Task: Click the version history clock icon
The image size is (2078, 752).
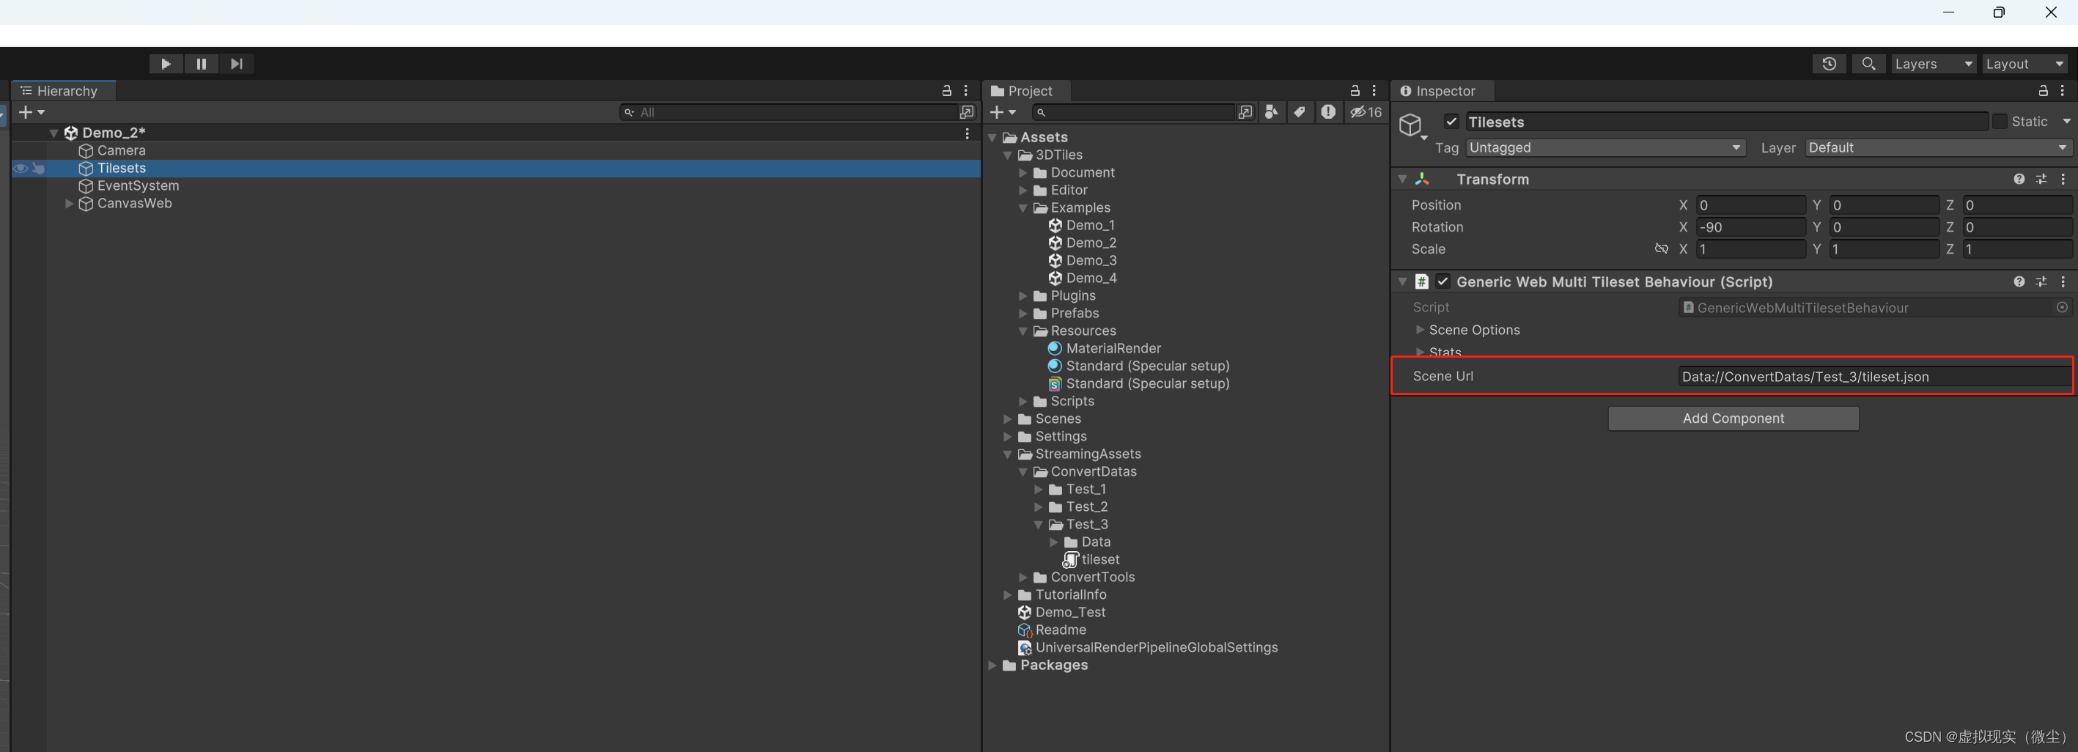Action: [1829, 64]
